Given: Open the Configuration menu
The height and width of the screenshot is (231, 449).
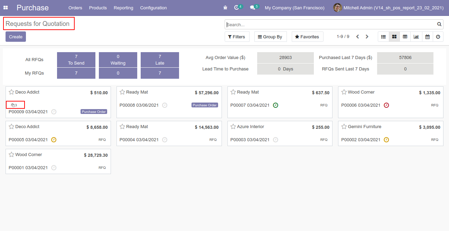Looking at the screenshot, I should click(x=153, y=8).
